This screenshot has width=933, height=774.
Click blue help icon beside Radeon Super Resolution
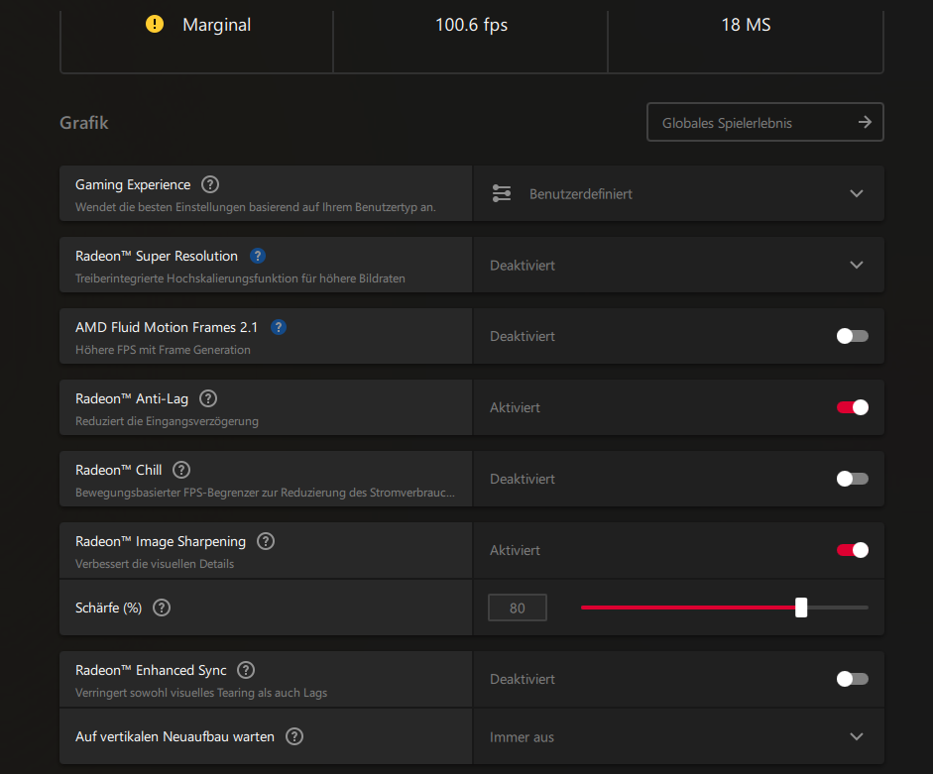(258, 256)
